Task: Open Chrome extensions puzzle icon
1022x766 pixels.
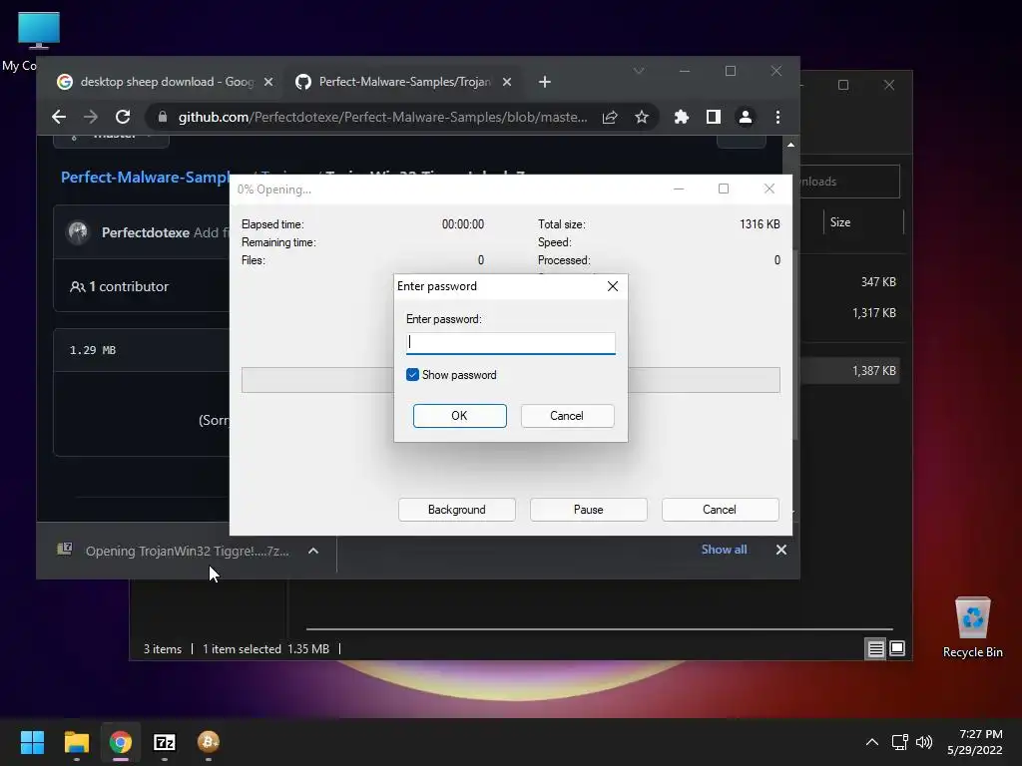Action: pos(681,117)
